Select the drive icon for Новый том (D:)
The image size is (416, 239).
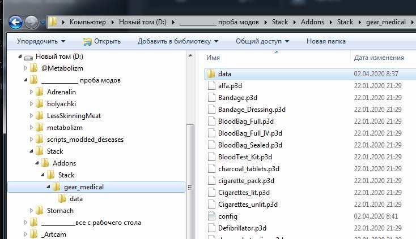28,57
